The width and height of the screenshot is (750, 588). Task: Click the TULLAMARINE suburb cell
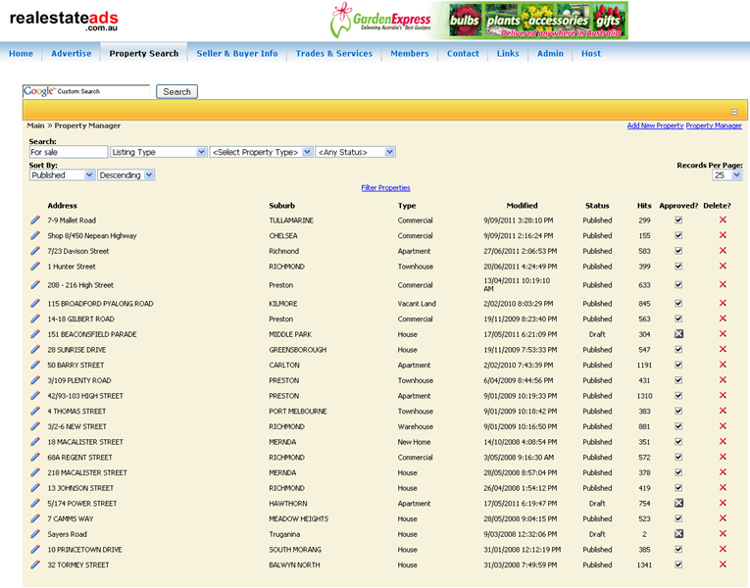pos(291,220)
